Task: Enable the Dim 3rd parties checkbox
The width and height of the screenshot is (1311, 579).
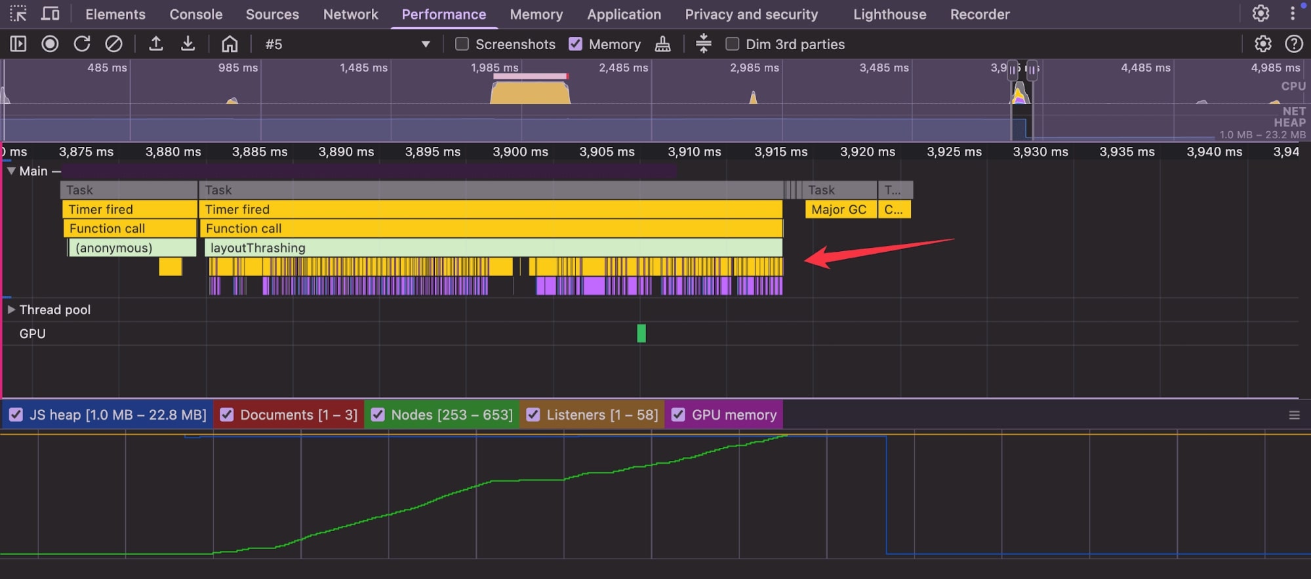Action: click(733, 44)
